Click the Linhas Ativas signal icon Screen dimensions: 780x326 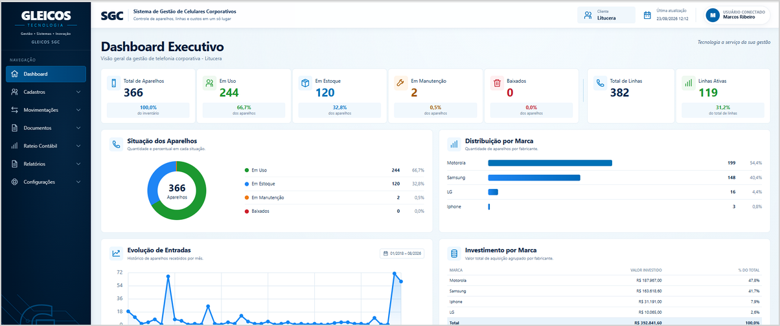(x=689, y=83)
